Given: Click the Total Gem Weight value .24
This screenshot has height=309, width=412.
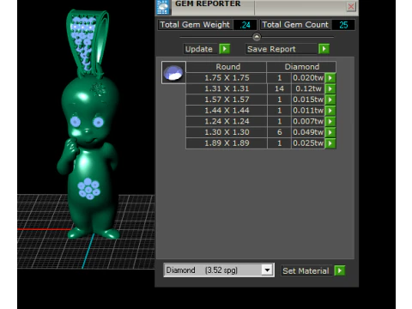Looking at the screenshot, I should click(x=245, y=25).
